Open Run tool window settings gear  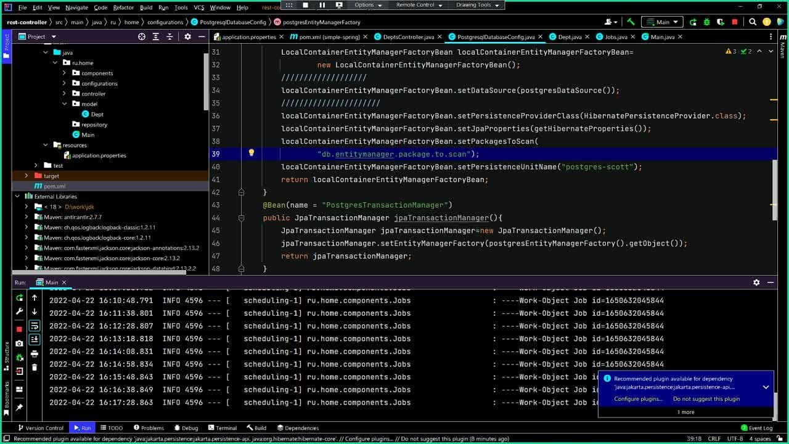pos(756,282)
